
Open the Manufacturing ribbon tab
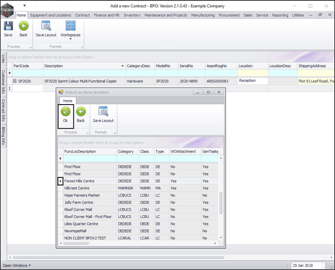coord(203,15)
